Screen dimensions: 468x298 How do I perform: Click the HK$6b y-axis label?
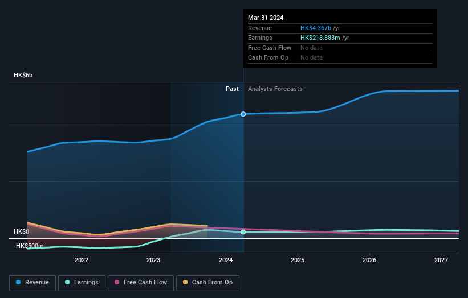pos(23,75)
